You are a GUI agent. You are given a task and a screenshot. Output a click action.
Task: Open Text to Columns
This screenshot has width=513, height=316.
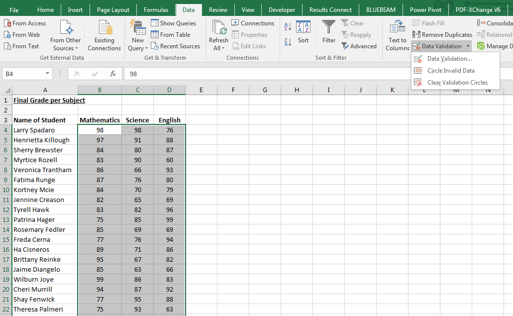[397, 35]
